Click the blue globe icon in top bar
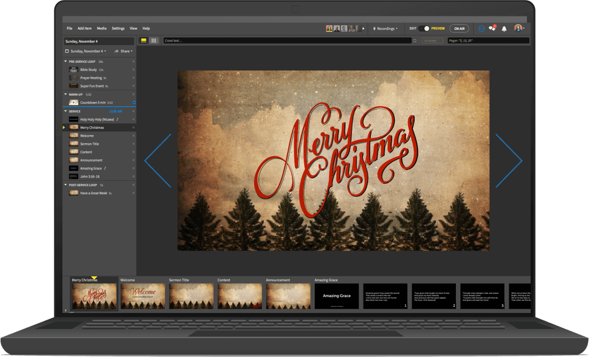This screenshot has height=357, width=590. pyautogui.click(x=481, y=29)
